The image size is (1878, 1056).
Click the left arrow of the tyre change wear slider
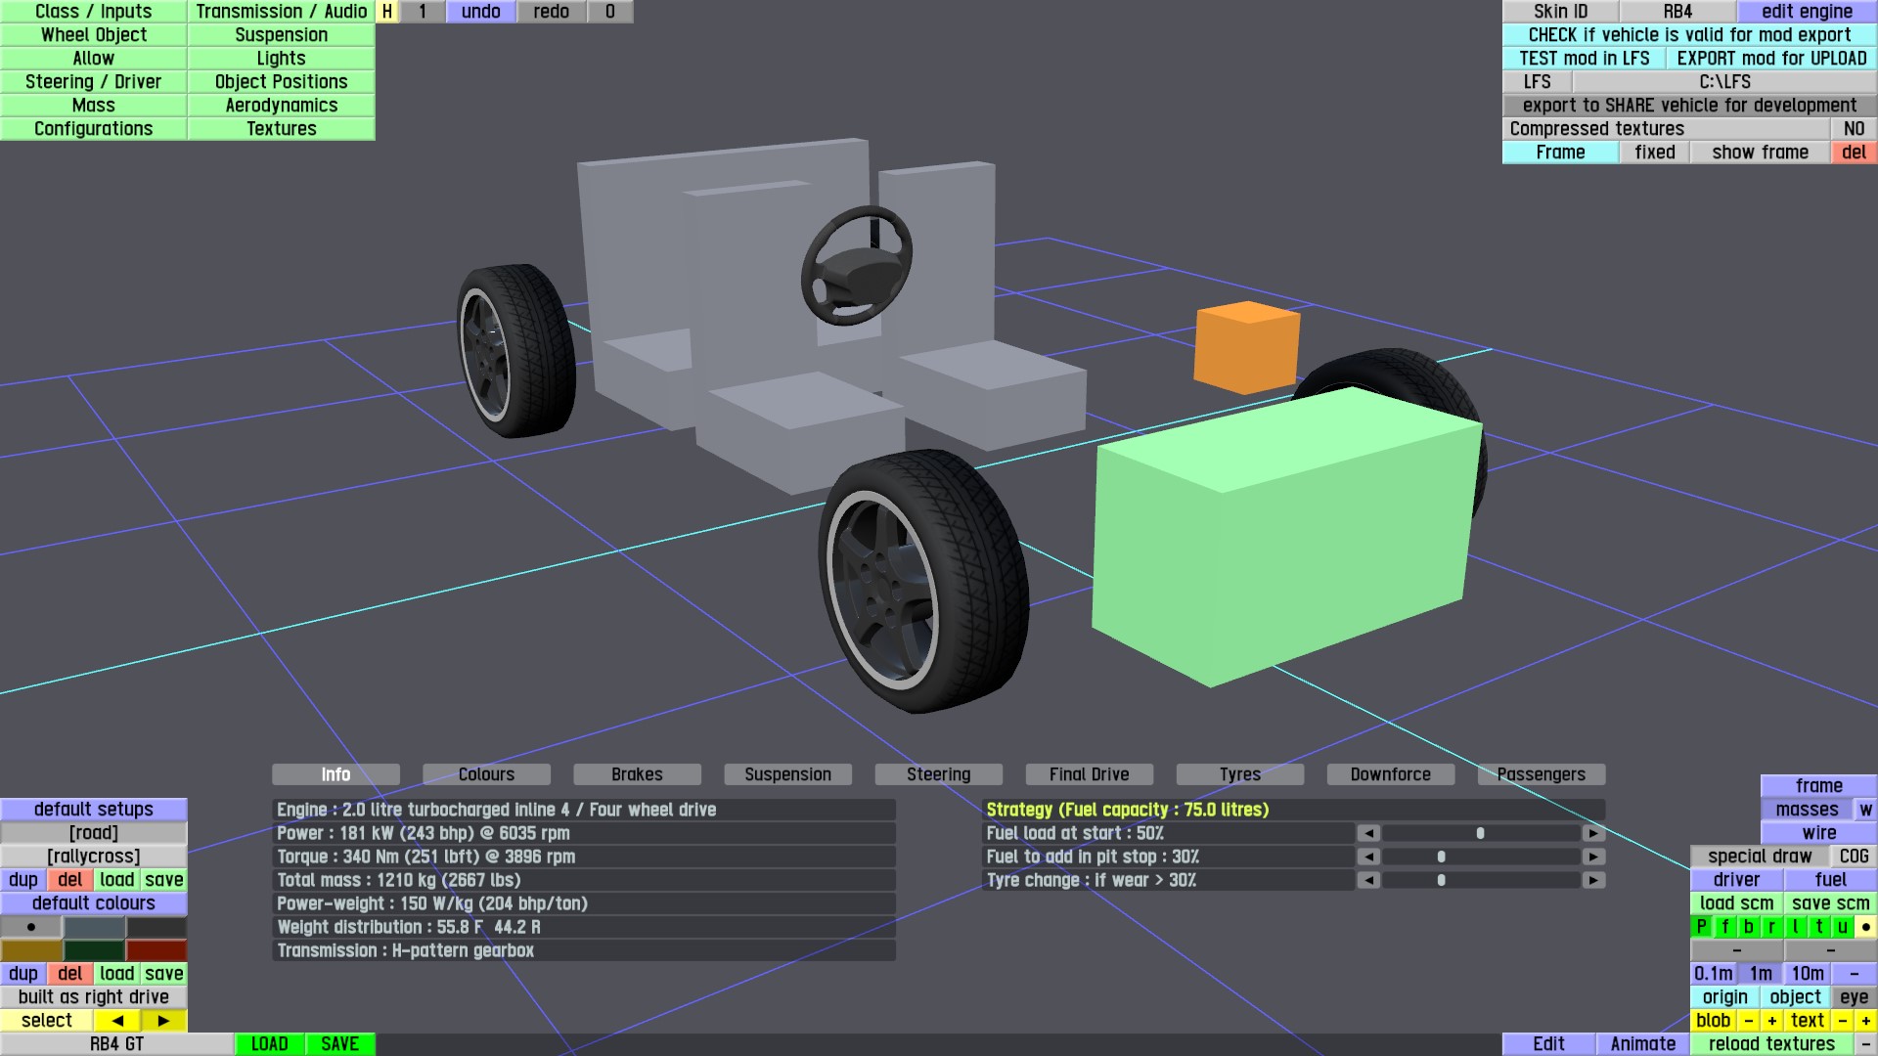[1368, 880]
